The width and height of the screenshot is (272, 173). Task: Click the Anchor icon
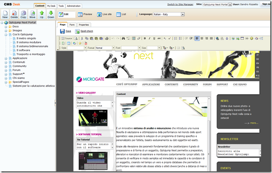[x=227, y=38]
